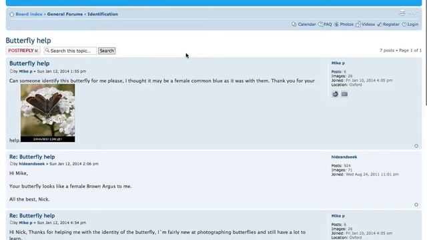Open the FAQ page link

(328, 25)
